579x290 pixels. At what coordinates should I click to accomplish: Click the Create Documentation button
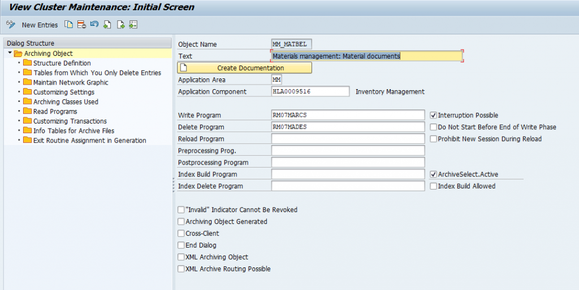[x=244, y=68]
